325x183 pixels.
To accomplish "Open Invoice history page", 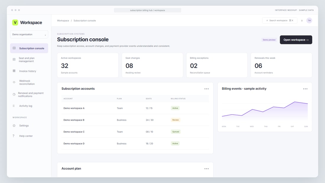I will tap(29, 71).
